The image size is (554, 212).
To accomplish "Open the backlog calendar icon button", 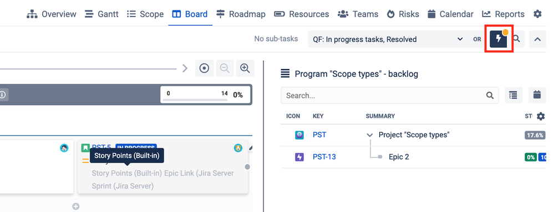I will 537,95.
